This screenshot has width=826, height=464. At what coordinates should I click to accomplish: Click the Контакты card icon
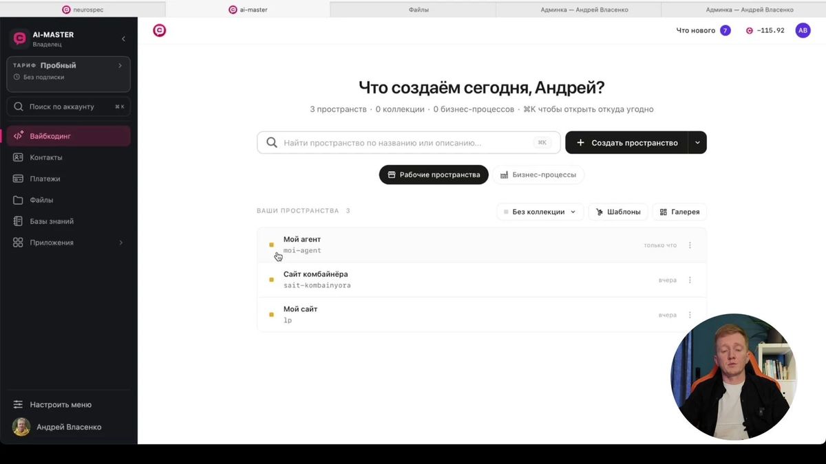[x=19, y=157]
